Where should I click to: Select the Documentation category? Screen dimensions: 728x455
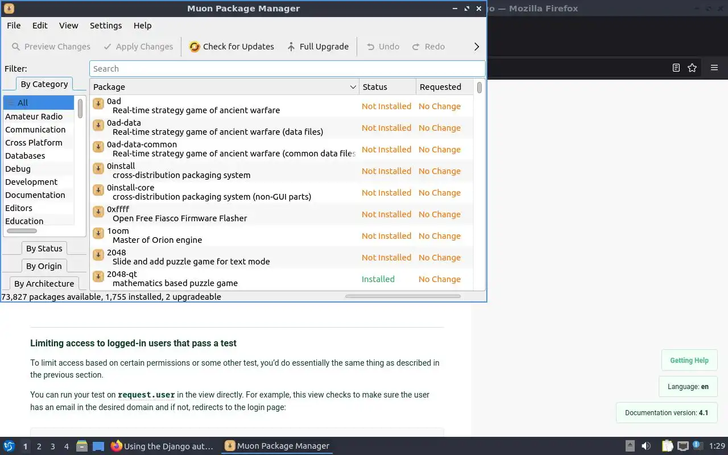(39, 195)
